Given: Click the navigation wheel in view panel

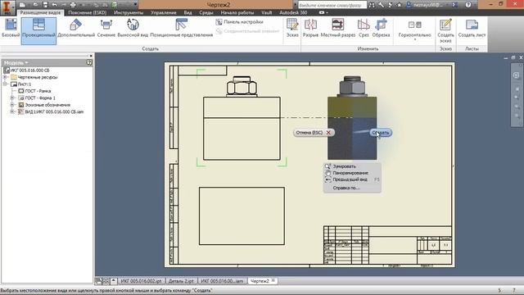Looking at the screenshot, I should 516,75.
